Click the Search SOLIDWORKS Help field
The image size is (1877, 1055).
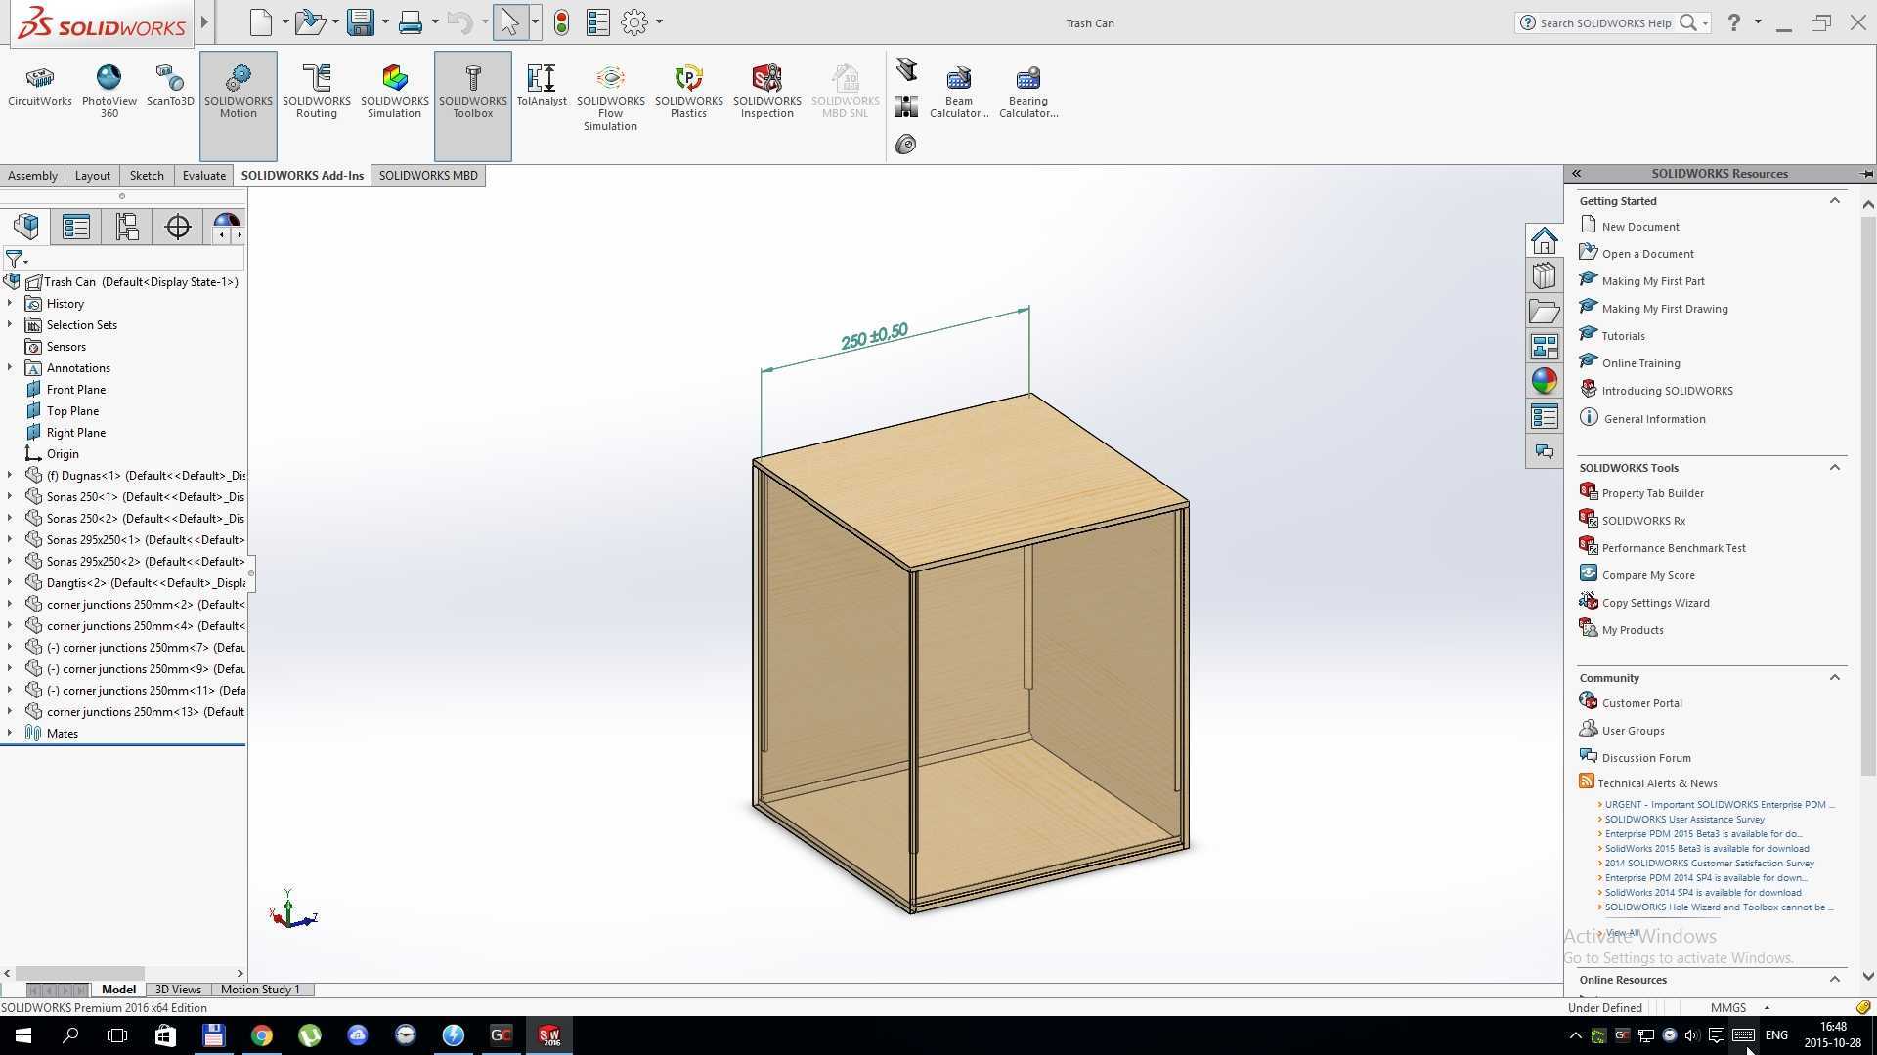pos(1607,22)
